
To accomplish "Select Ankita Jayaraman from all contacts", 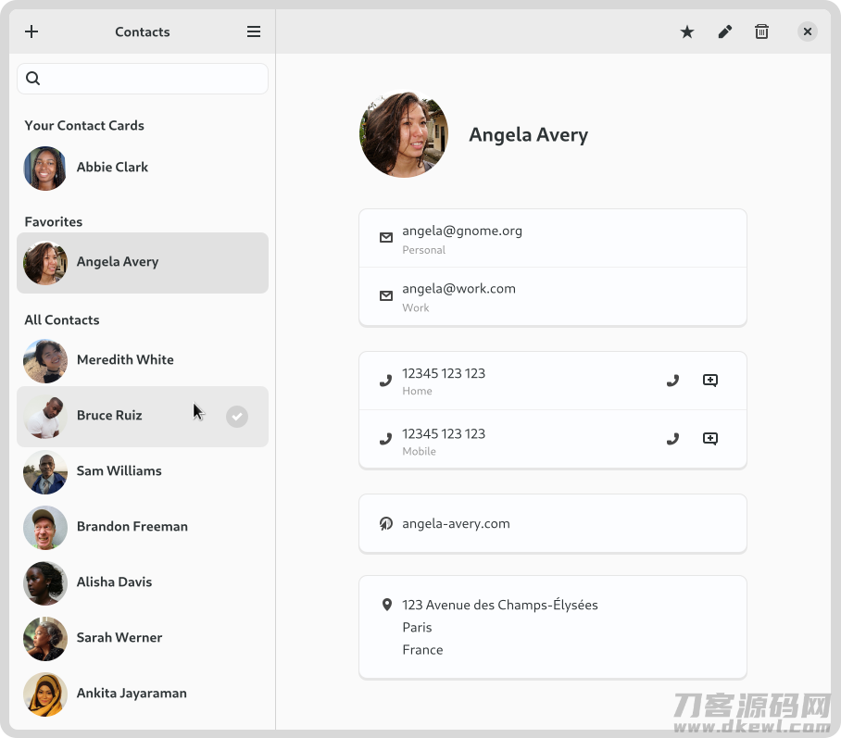I will 143,694.
